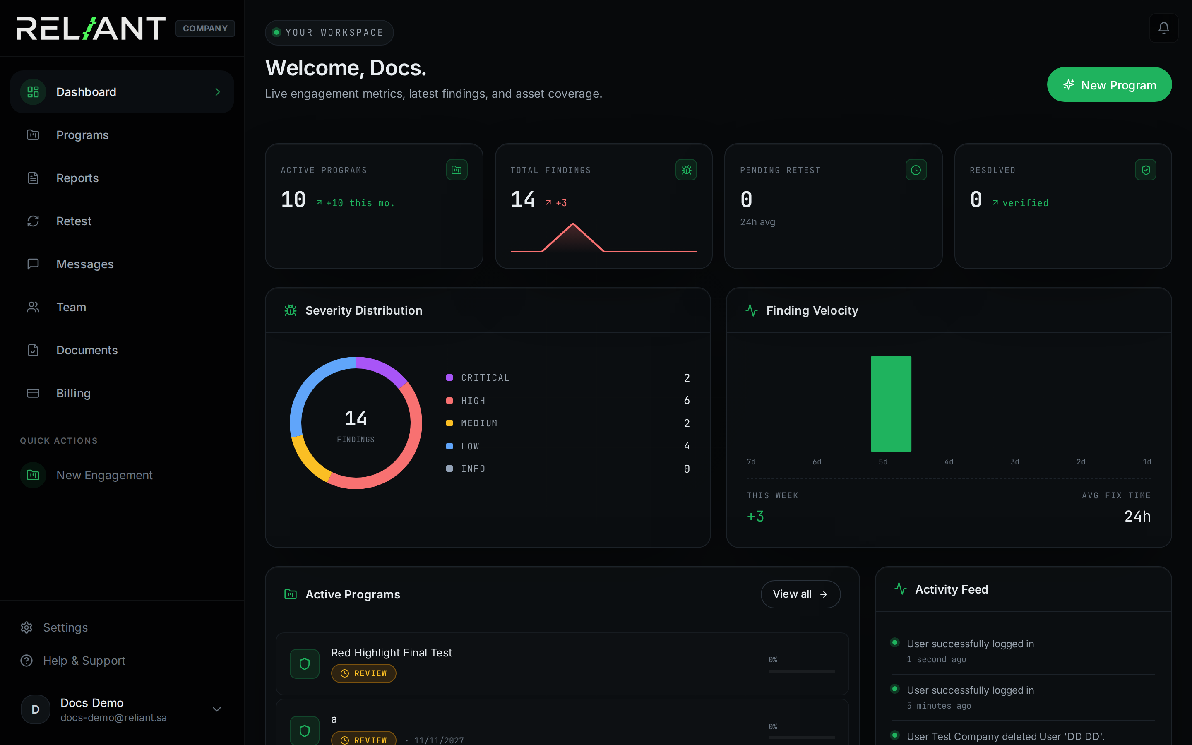The width and height of the screenshot is (1192, 745).
Task: Click the REVIEW badge under Red Highlight Final Test
Action: pos(363,673)
